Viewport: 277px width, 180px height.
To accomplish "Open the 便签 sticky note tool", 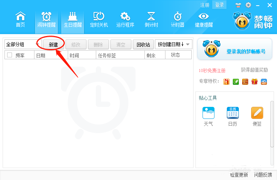I will 257,116.
